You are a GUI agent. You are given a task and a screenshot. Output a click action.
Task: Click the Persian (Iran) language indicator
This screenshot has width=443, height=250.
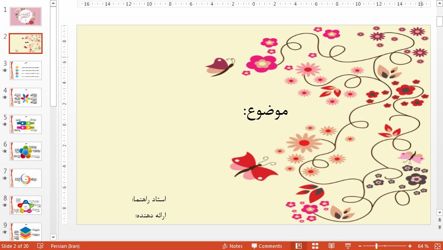click(65, 246)
